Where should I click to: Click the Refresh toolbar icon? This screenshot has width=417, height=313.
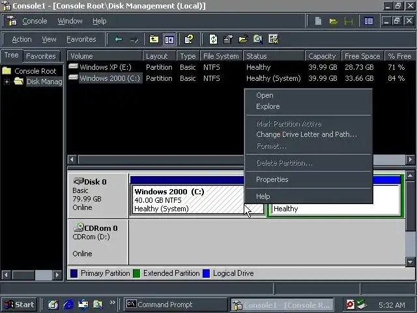coord(213,39)
